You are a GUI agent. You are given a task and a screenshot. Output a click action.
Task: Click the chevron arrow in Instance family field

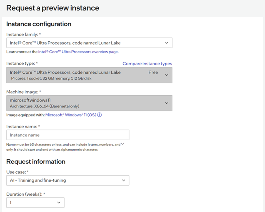[166, 43]
